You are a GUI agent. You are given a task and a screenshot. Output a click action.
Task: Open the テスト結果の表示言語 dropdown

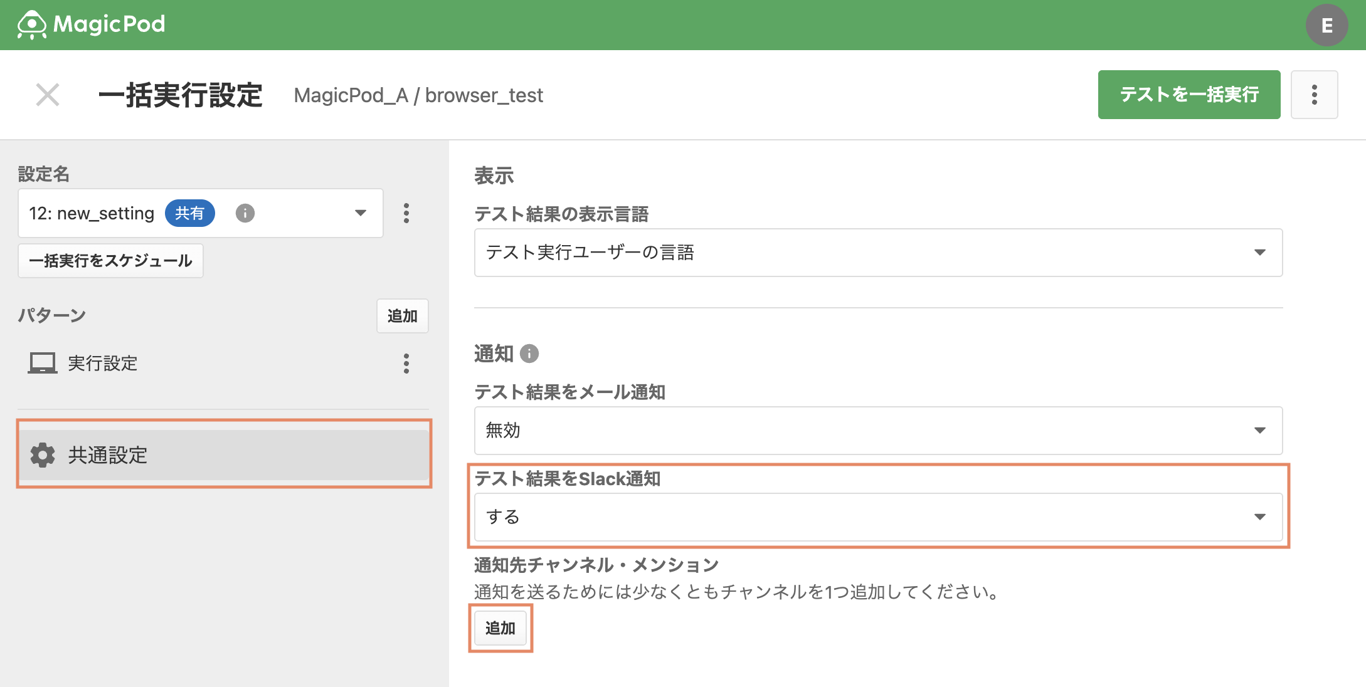pyautogui.click(x=878, y=253)
